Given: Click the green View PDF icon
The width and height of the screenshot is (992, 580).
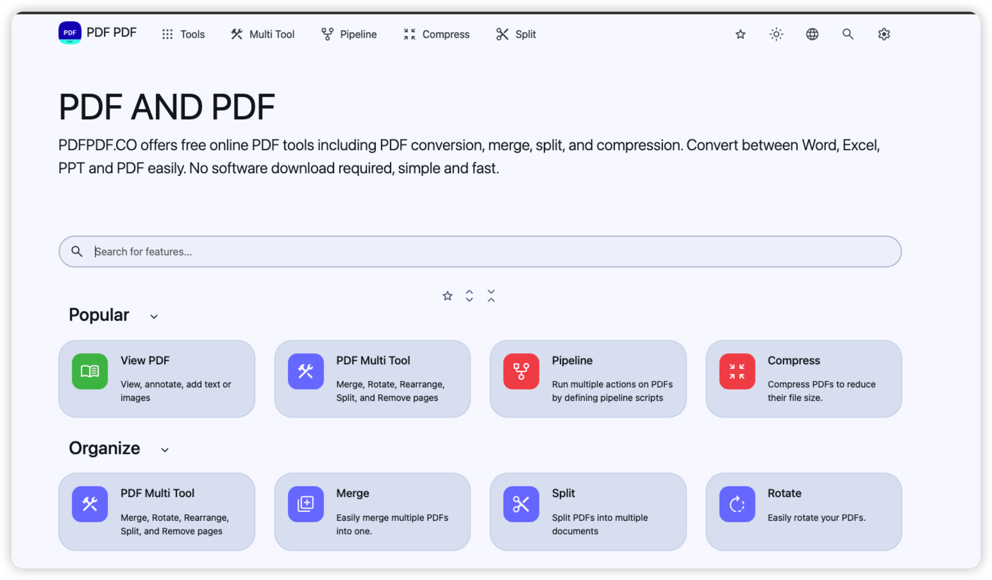Looking at the screenshot, I should point(90,371).
